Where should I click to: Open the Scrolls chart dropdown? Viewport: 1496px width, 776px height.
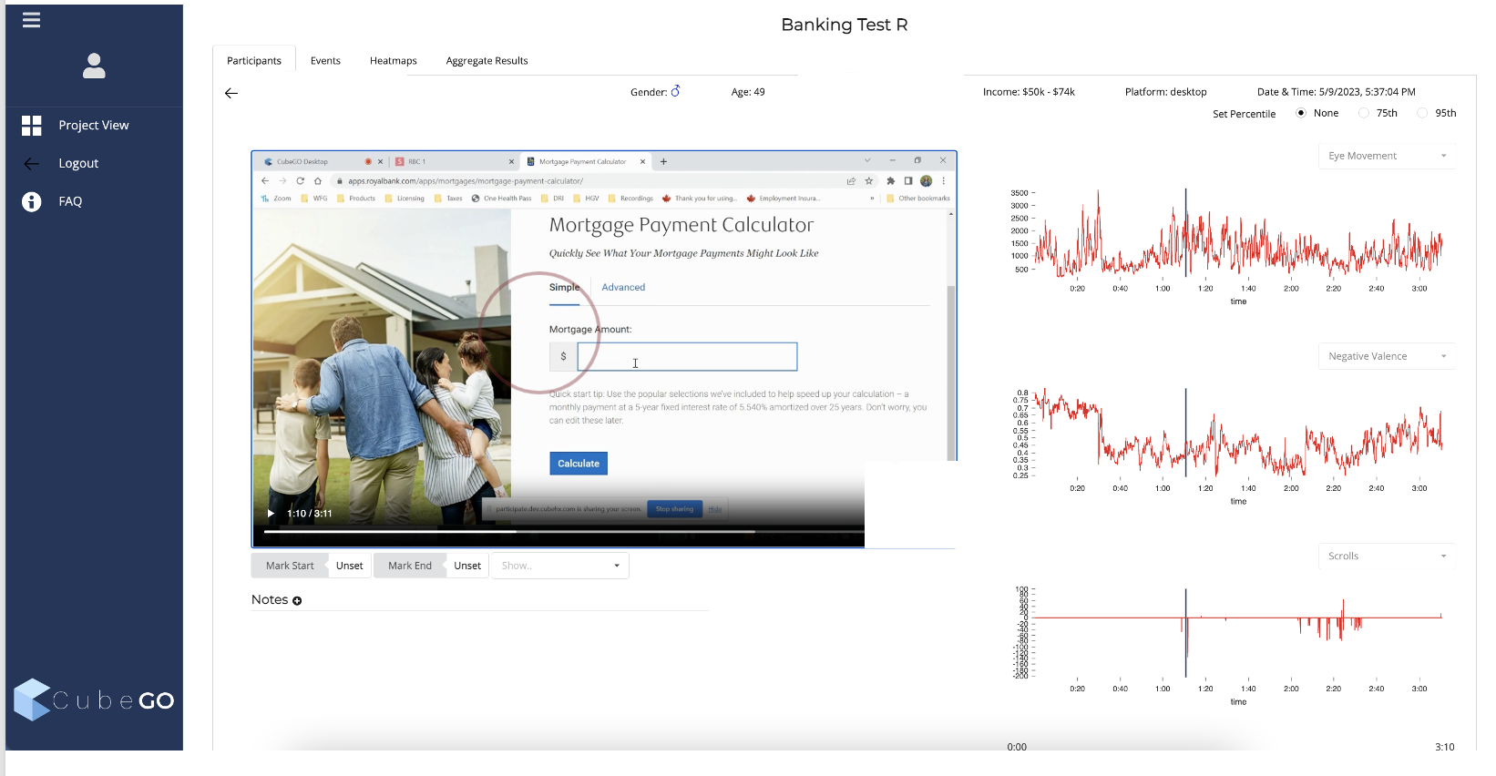pos(1387,556)
